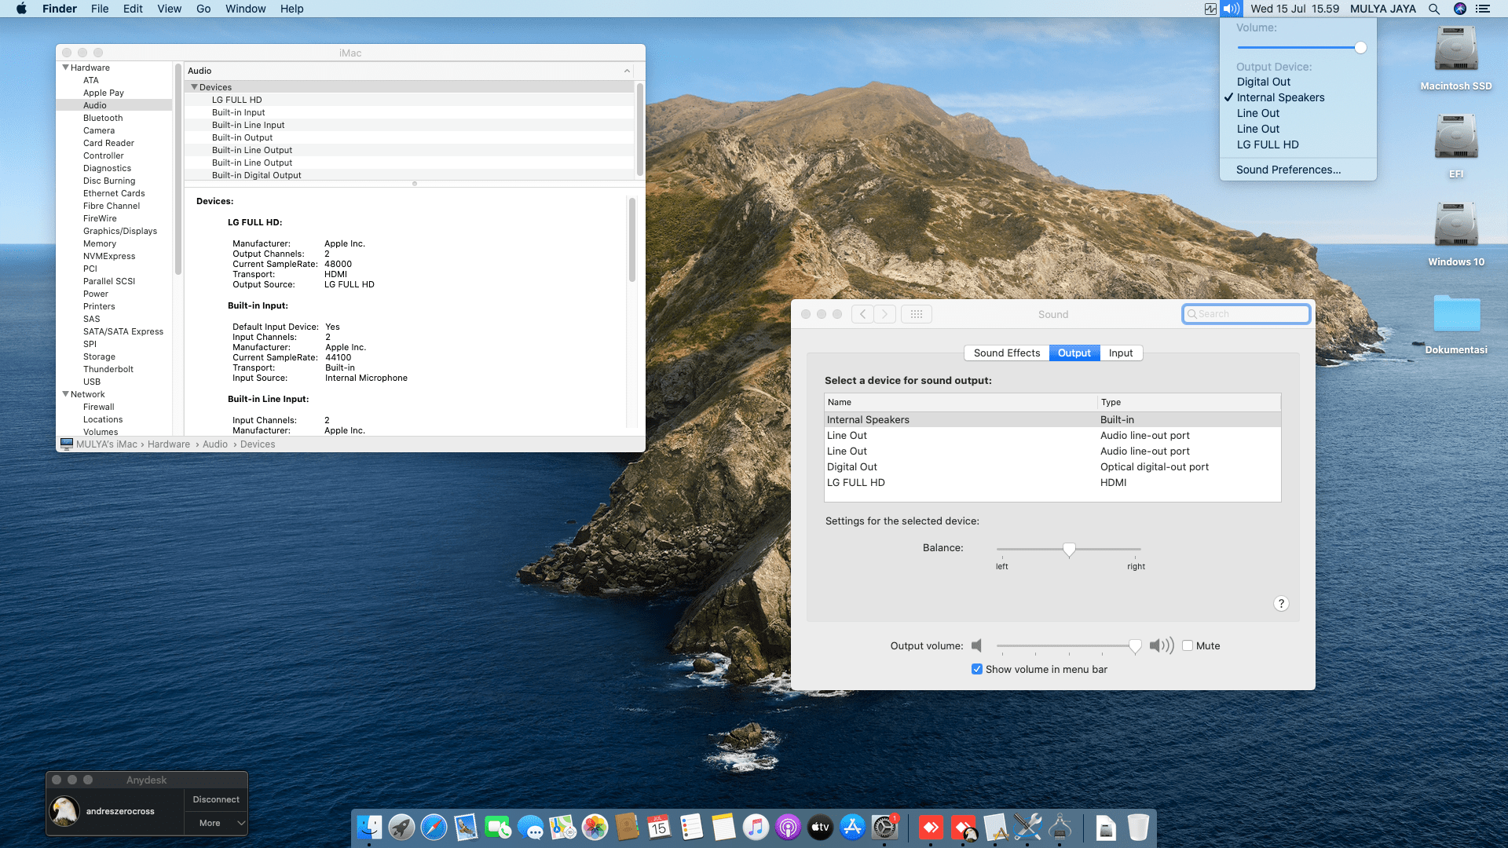Viewport: 1508px width, 848px height.
Task: Open Firewall under Network in the sidebar
Action: (99, 407)
